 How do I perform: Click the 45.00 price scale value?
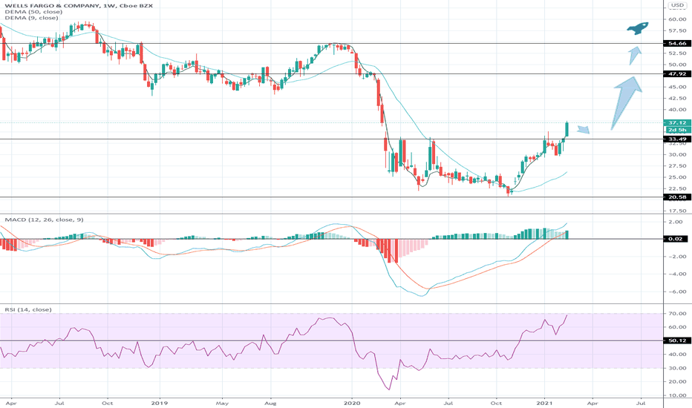677,87
